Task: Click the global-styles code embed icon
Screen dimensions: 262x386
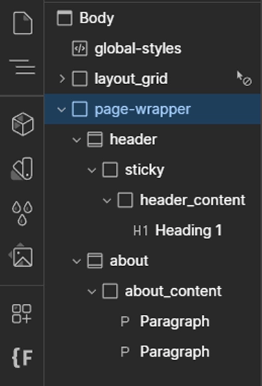Action: pyautogui.click(x=80, y=49)
